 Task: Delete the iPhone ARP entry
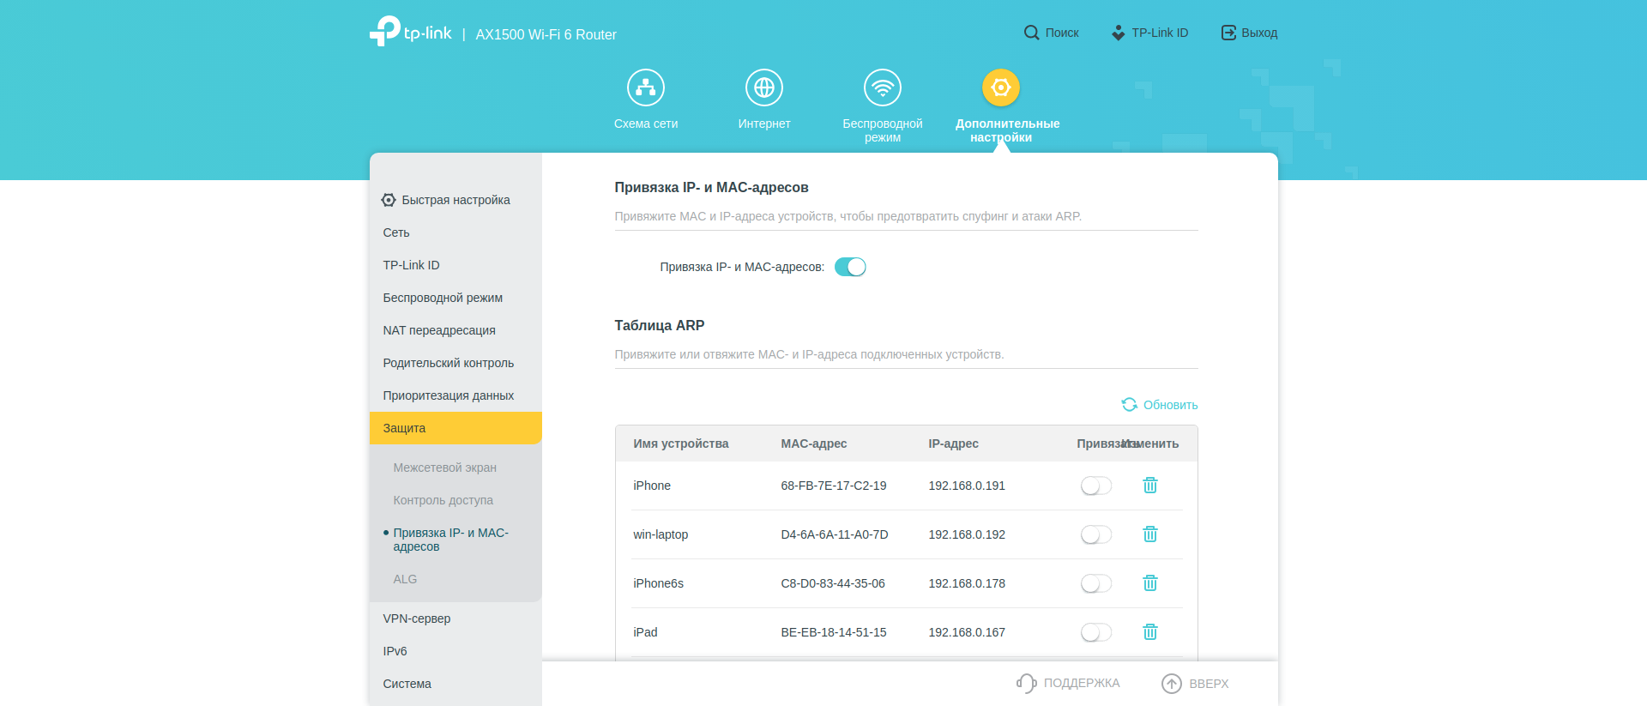(1149, 486)
